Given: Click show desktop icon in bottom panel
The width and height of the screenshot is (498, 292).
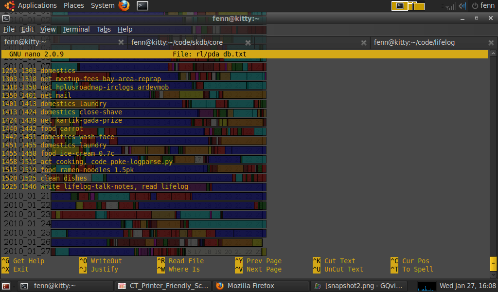Looking at the screenshot, I should click(6, 286).
